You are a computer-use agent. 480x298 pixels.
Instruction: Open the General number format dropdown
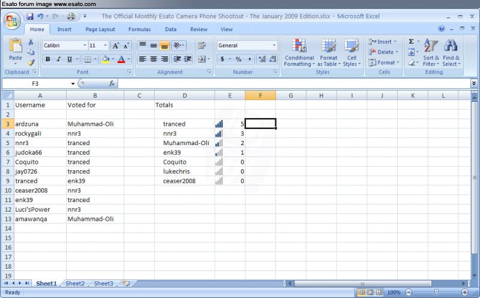274,46
